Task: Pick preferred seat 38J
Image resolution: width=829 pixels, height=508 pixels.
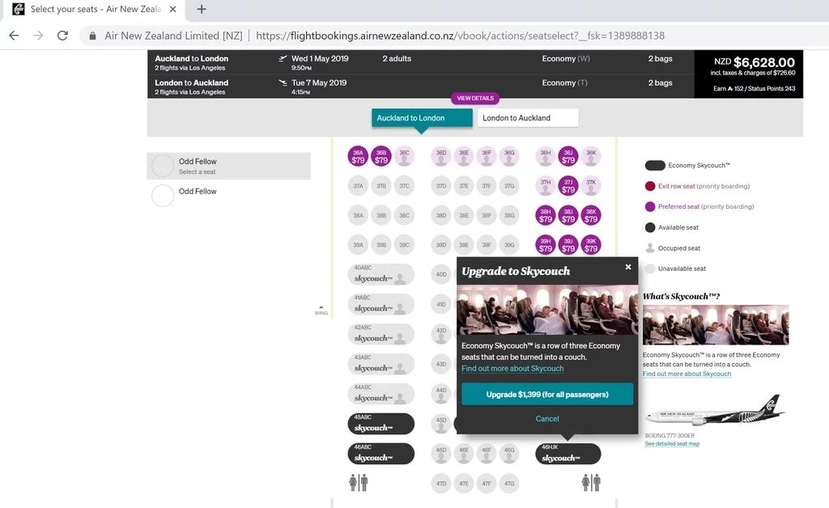Action: click(568, 215)
